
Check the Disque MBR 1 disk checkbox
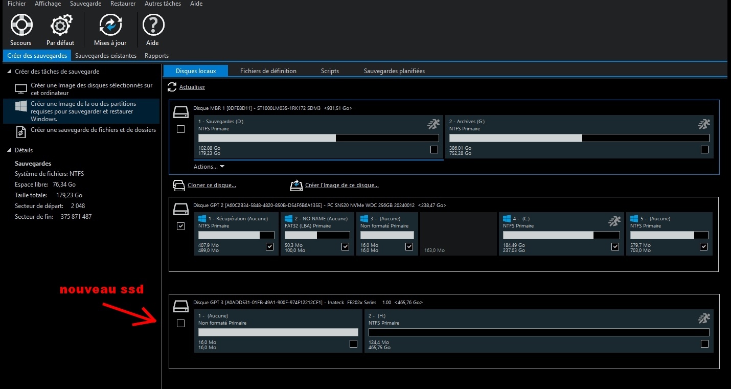[180, 129]
